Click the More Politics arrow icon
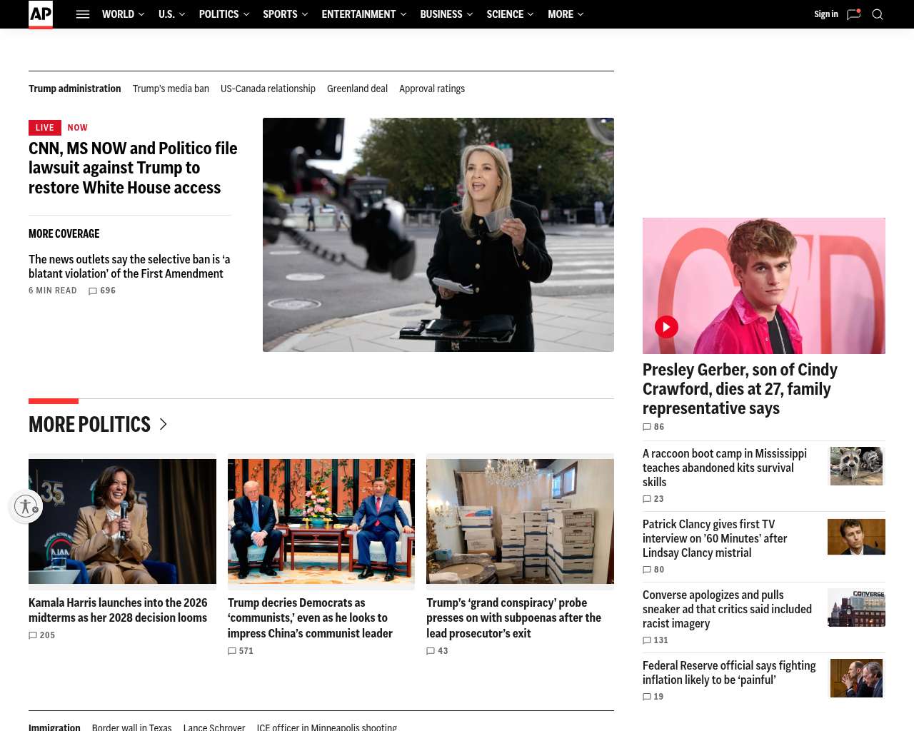Viewport: 914px width, 731px height. coord(163,424)
